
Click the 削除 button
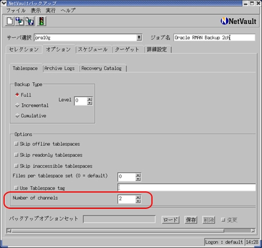pos(208,220)
